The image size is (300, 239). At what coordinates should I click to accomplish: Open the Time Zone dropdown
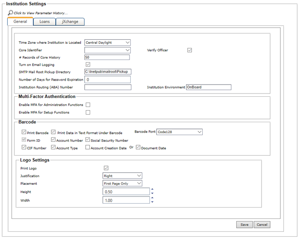click(107, 43)
